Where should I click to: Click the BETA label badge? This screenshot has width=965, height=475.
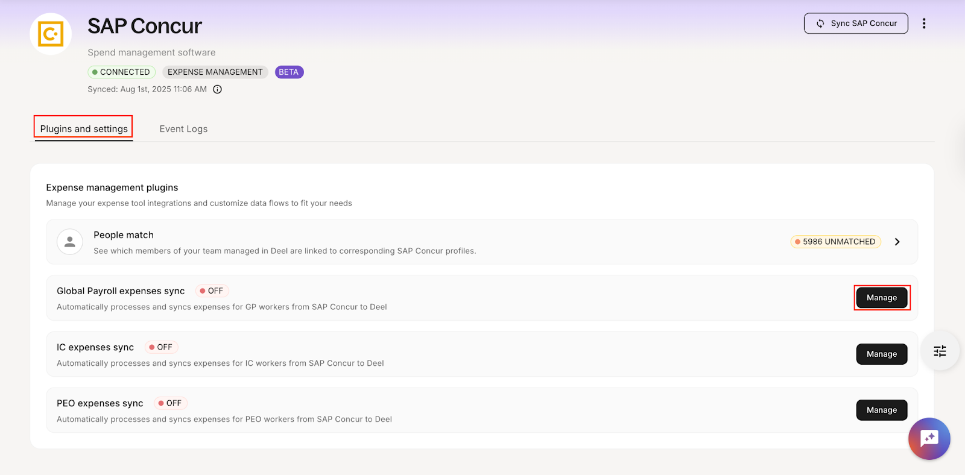(x=289, y=72)
